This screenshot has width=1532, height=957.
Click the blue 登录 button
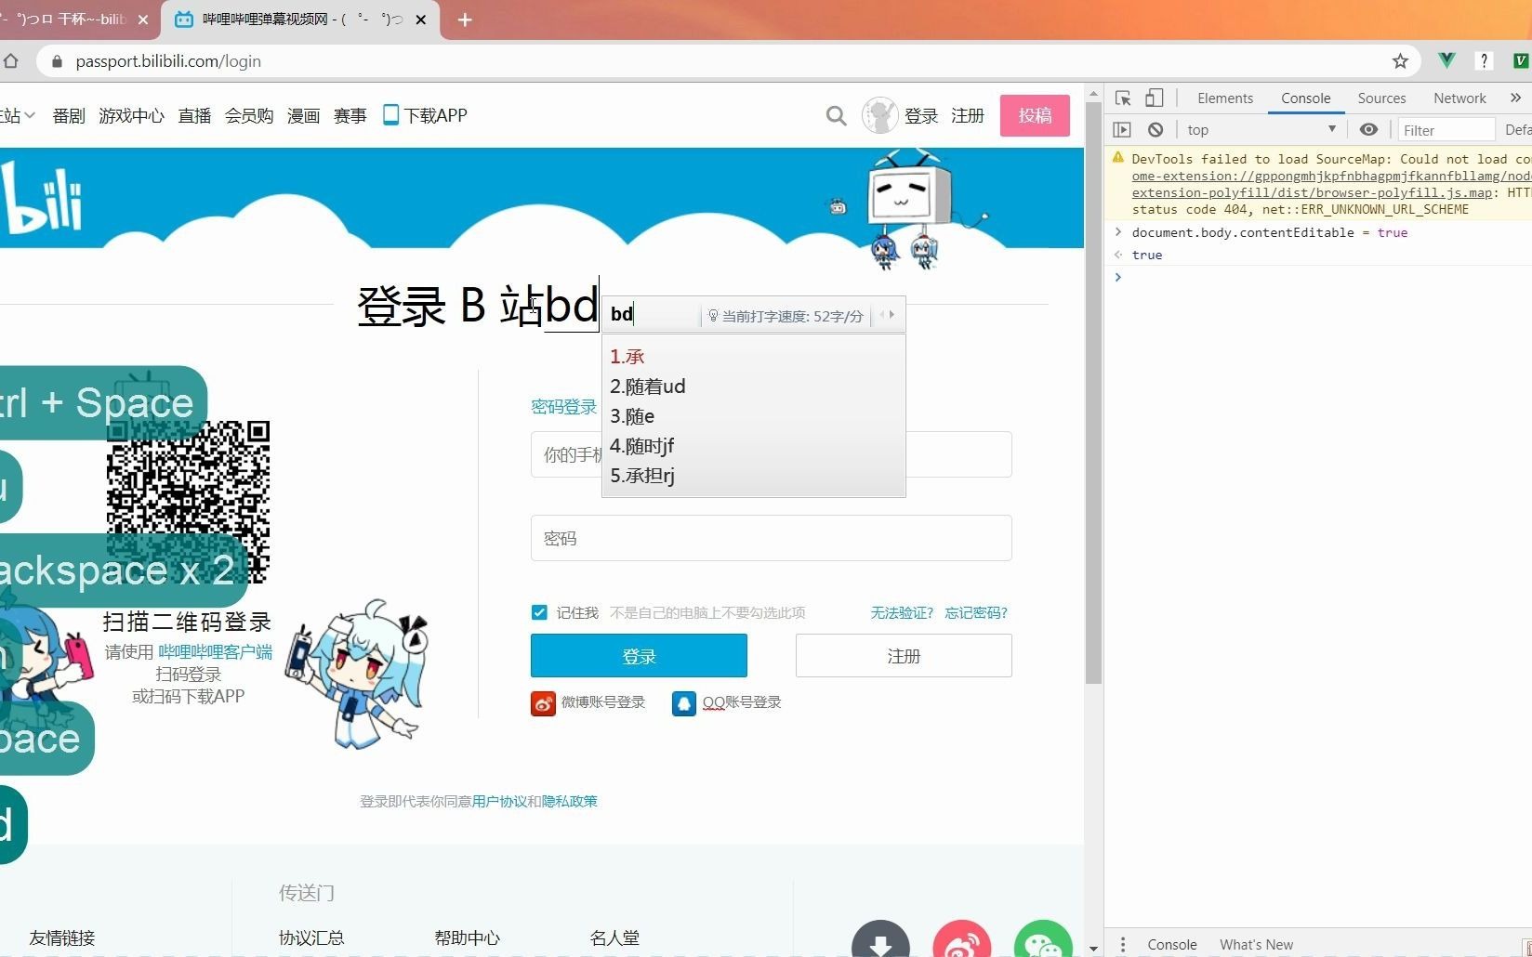click(639, 656)
